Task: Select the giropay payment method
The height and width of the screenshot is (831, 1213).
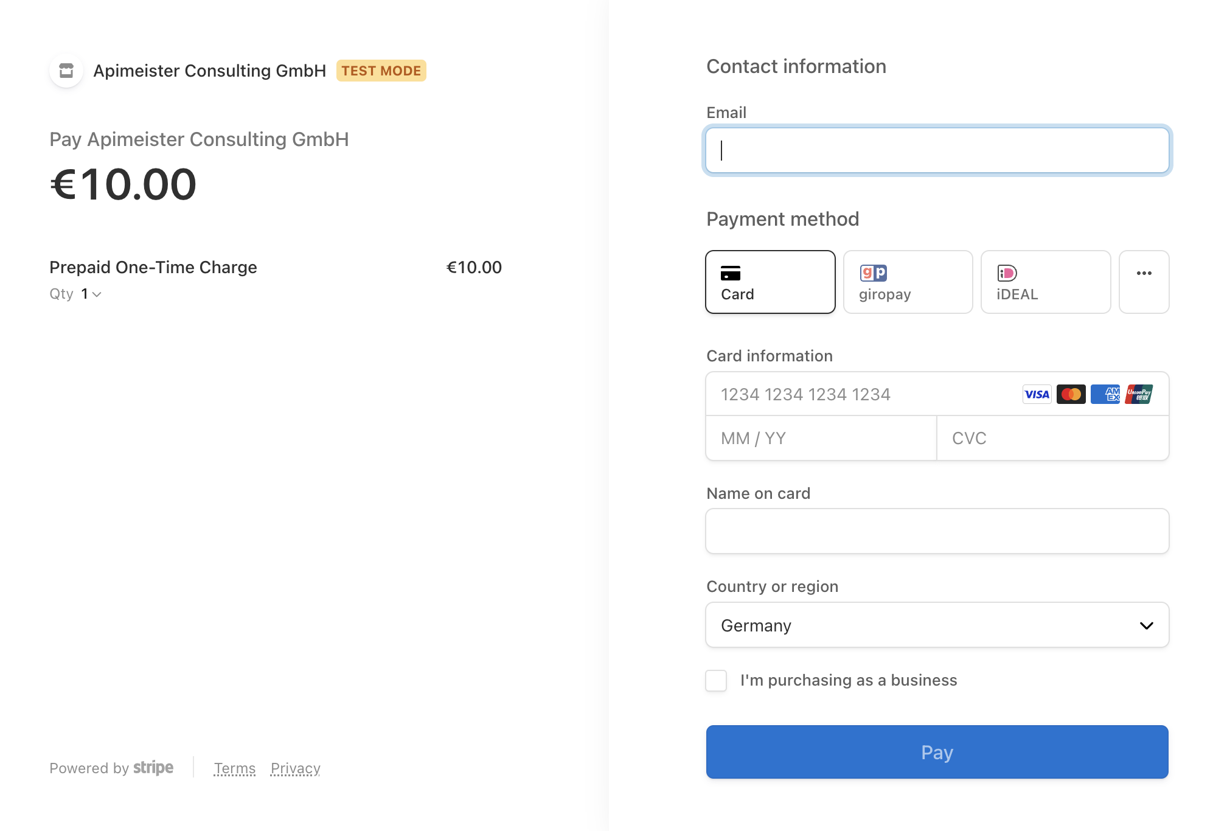Action: click(x=908, y=282)
